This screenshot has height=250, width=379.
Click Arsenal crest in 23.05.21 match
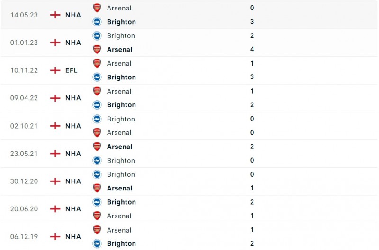point(97,147)
